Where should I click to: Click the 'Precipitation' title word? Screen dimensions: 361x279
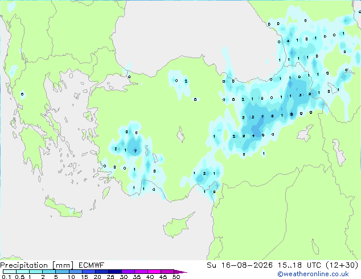click(24, 265)
